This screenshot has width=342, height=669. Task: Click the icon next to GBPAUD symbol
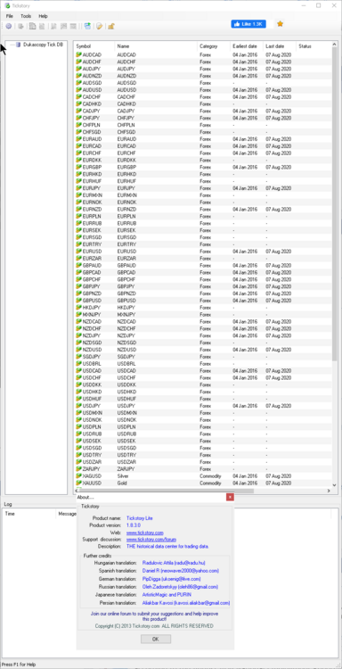click(x=78, y=266)
